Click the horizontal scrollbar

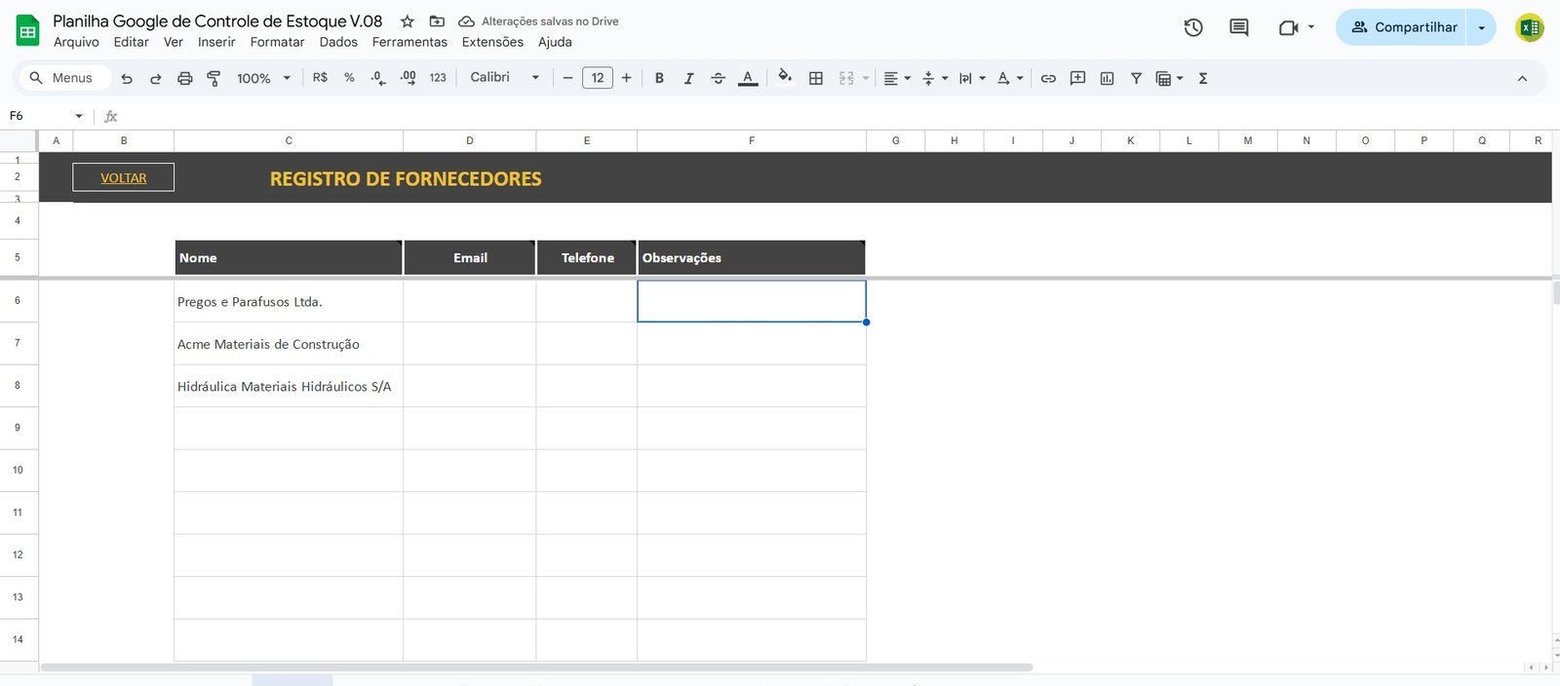pos(536,667)
